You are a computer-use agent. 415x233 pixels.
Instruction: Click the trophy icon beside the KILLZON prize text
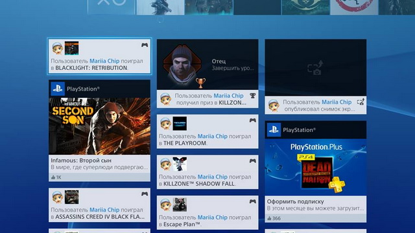point(253,96)
